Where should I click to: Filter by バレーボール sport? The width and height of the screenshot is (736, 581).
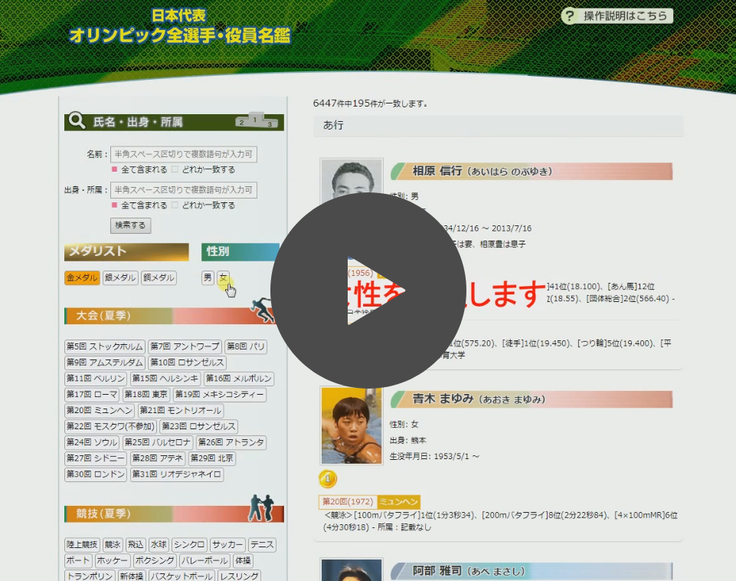click(204, 561)
